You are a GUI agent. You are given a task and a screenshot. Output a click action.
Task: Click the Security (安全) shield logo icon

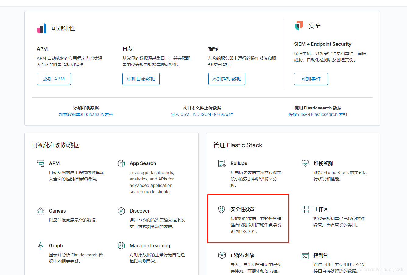pos(299,26)
